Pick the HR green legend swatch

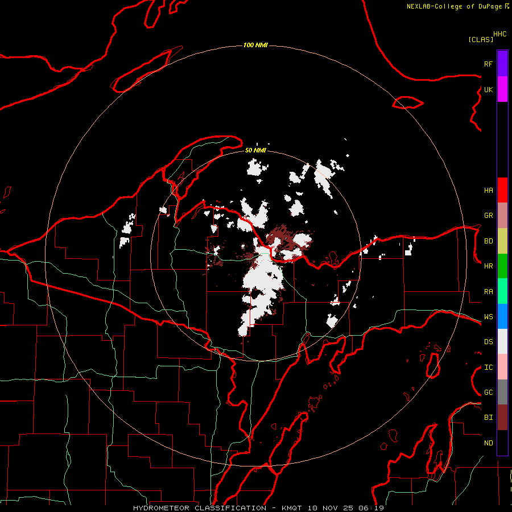click(x=502, y=266)
